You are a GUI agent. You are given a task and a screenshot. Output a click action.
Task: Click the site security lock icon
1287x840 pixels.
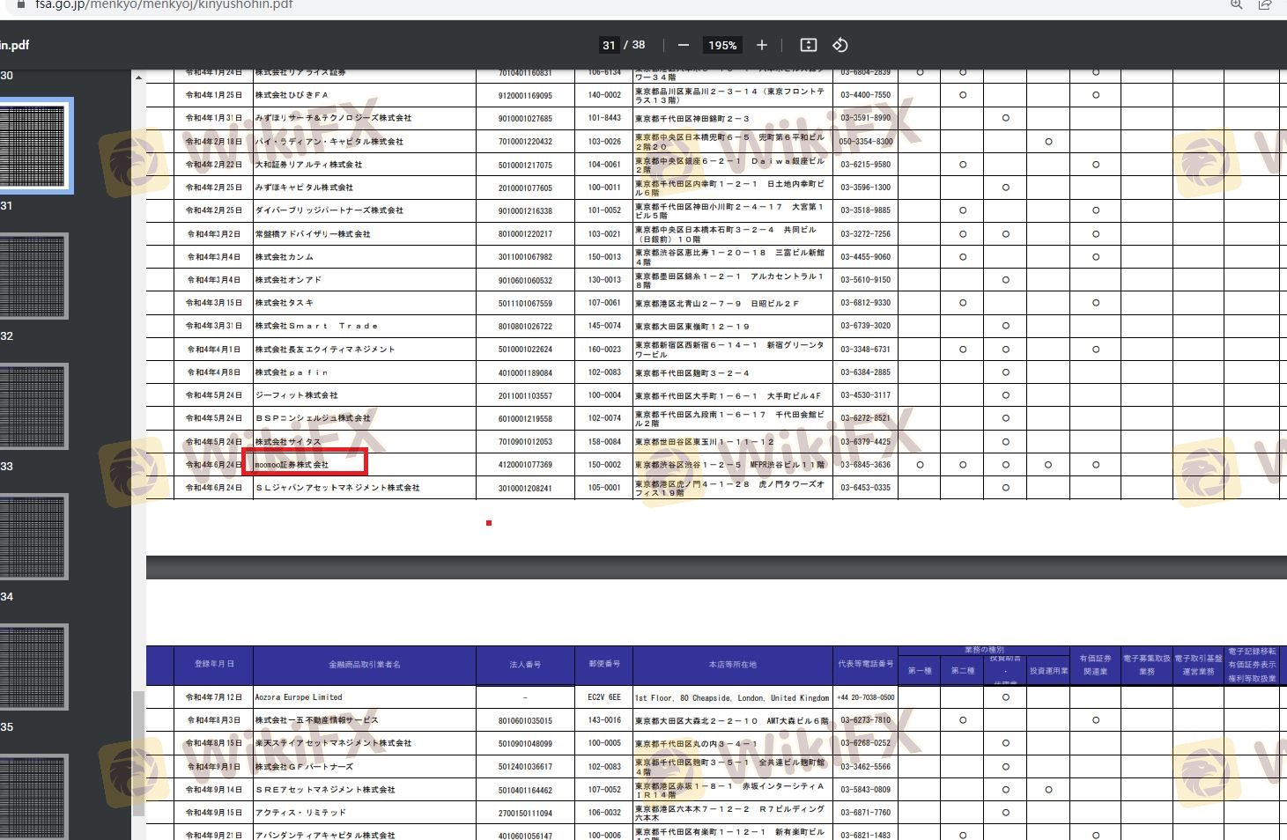21,4
